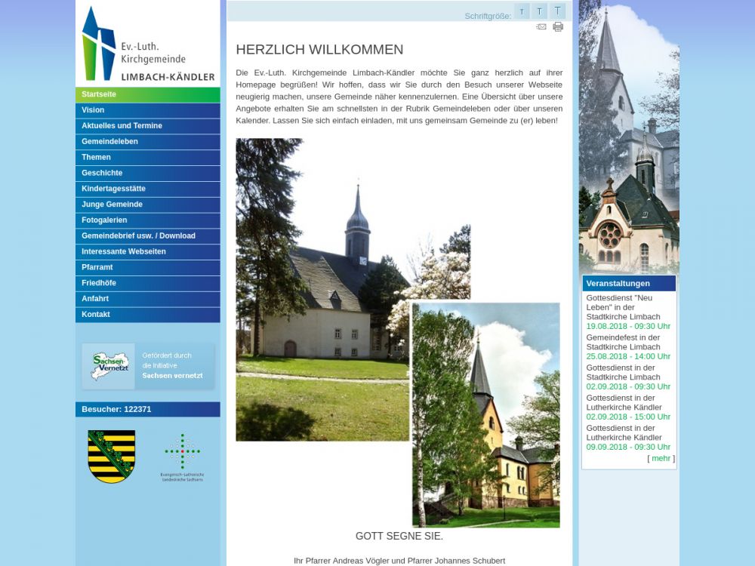
Task: Click the Saxony coat of arms
Action: tap(112, 456)
